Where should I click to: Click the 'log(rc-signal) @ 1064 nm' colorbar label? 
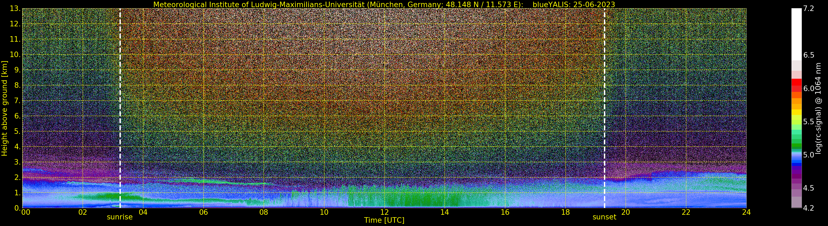point(818,108)
